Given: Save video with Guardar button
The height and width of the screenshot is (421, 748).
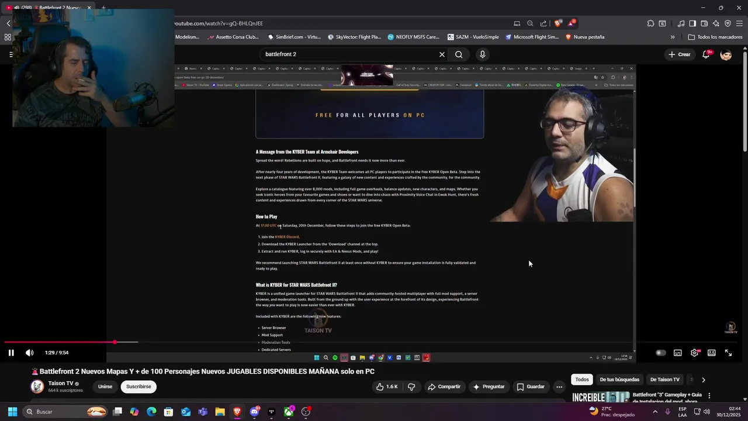Looking at the screenshot, I should click(531, 387).
